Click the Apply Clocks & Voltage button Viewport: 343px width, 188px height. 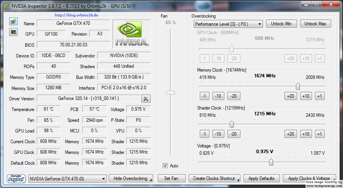[x=309, y=178]
